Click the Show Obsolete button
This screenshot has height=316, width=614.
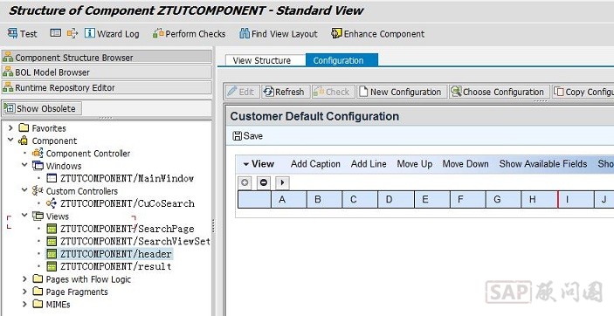click(x=42, y=108)
